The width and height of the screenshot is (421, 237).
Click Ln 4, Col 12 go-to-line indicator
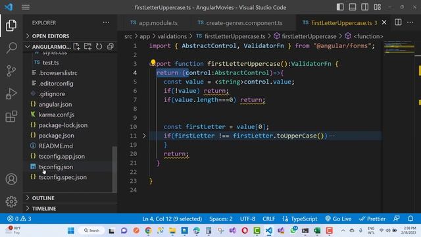click(x=172, y=219)
